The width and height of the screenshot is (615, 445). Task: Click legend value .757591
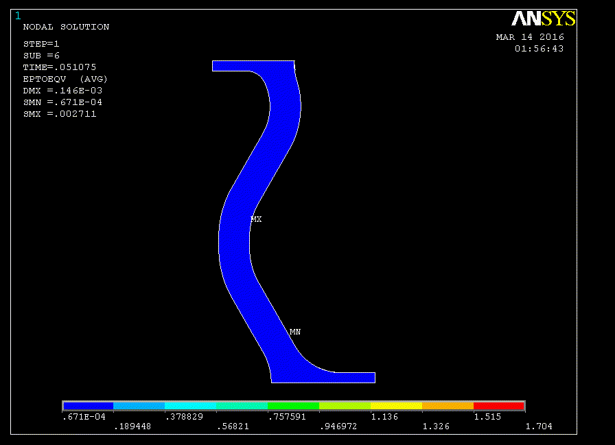tap(287, 417)
